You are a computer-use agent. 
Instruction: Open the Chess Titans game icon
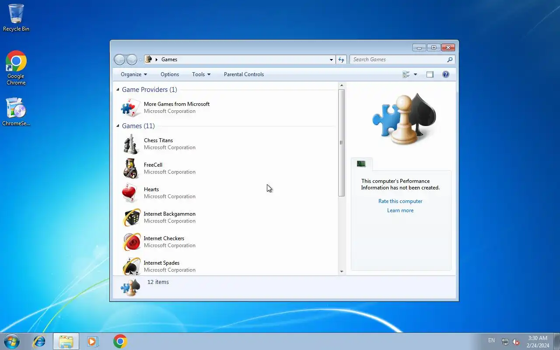point(131,144)
